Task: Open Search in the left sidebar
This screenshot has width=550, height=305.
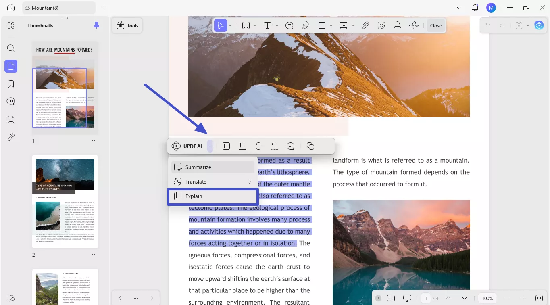Action: click(x=10, y=48)
